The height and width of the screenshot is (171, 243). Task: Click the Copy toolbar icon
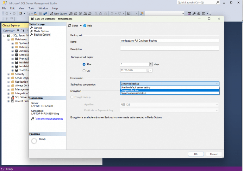(101, 14)
